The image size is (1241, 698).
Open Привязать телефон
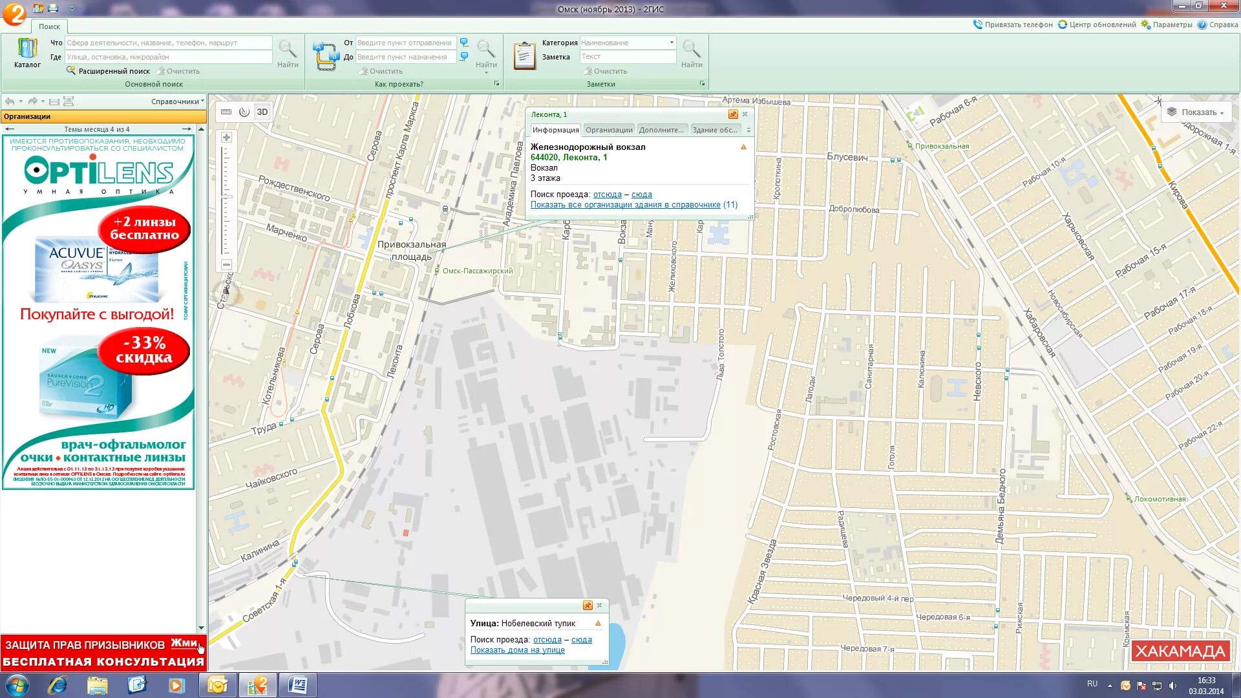1013,25
